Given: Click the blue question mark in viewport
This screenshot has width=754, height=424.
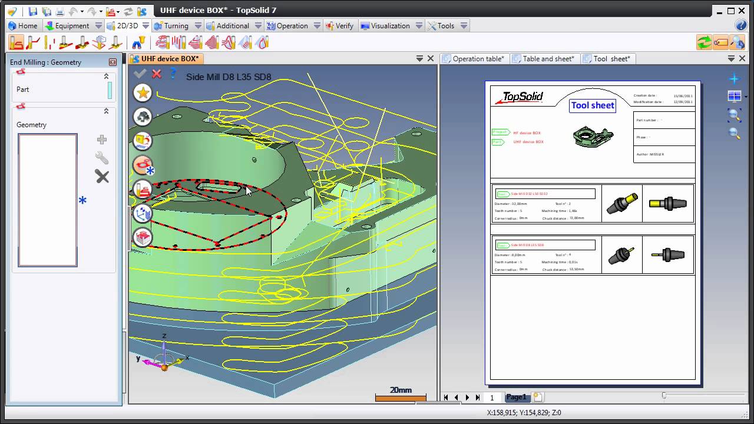Looking at the screenshot, I should click(173, 74).
